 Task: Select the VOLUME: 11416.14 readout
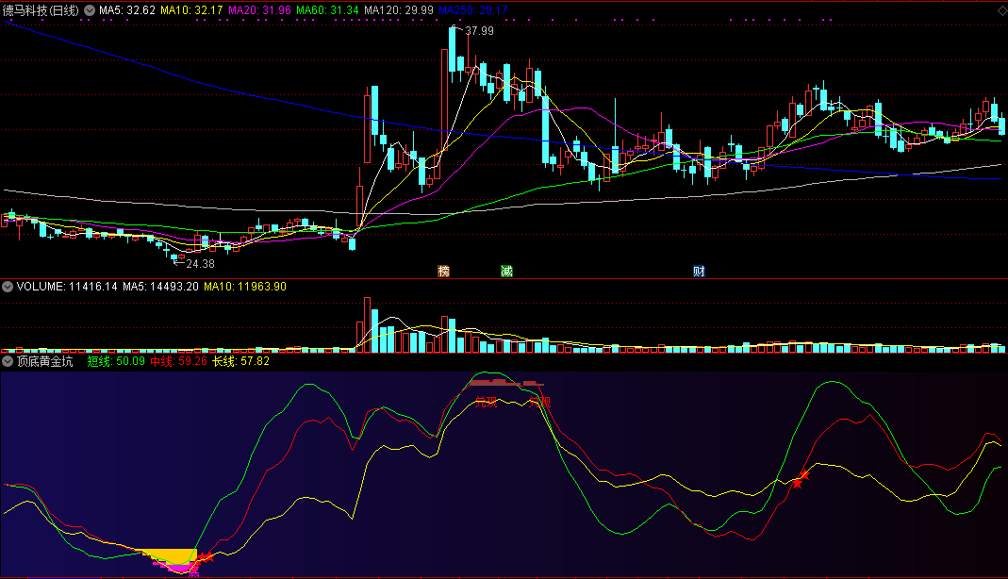point(67,287)
